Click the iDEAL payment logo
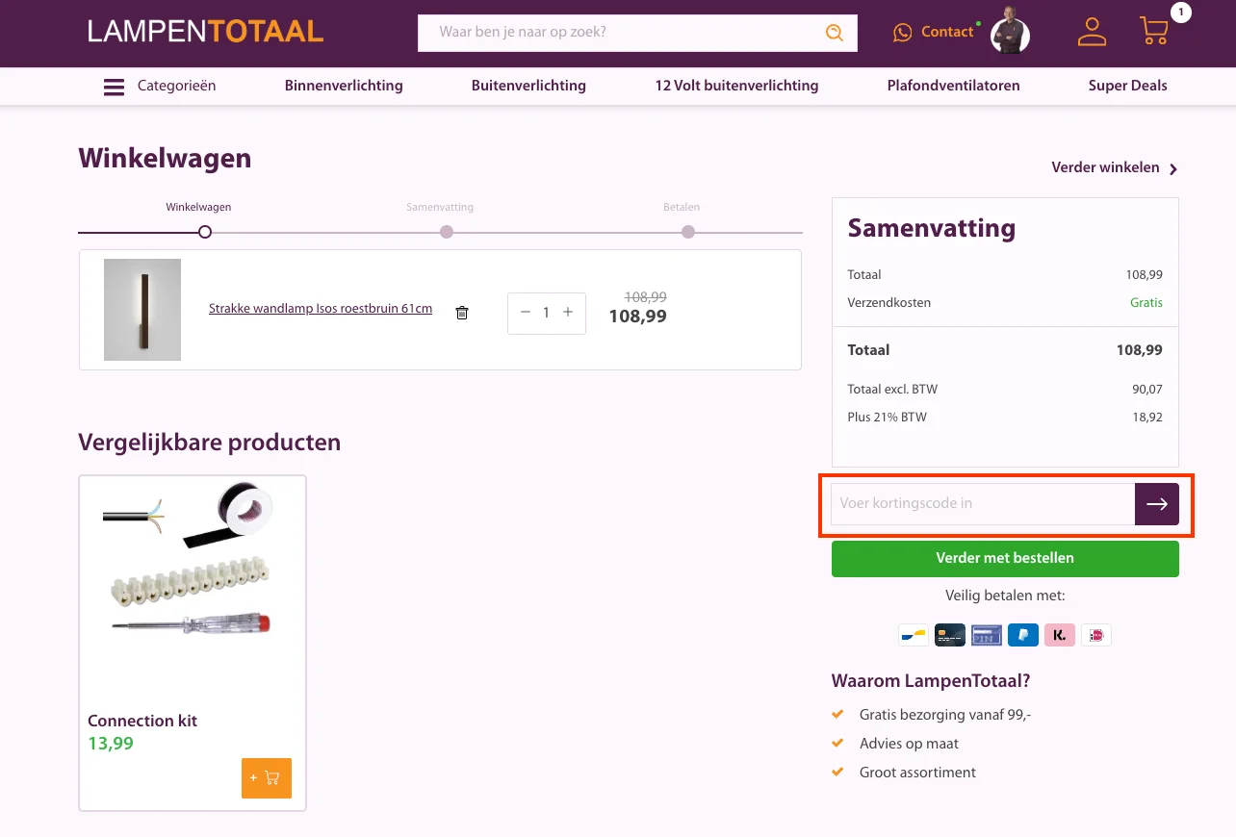Viewport: 1236px width, 837px height. (x=1095, y=635)
